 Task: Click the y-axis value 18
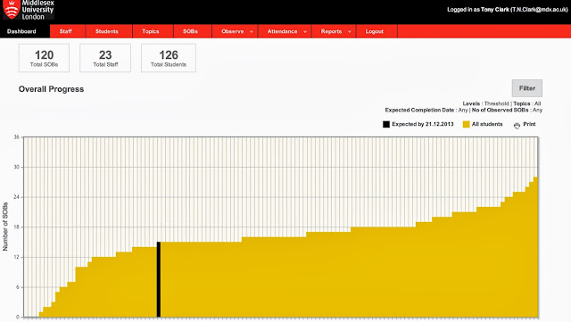16,227
